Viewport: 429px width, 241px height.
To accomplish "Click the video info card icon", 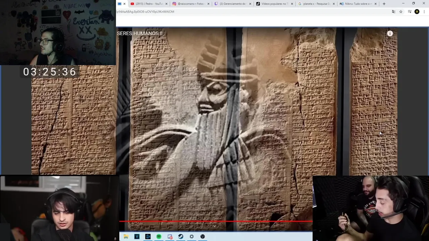I will click(x=390, y=33).
